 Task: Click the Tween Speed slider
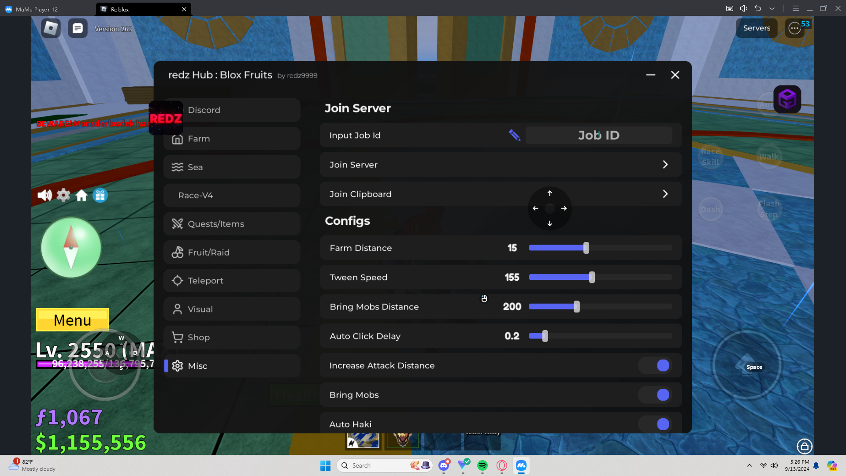[600, 277]
